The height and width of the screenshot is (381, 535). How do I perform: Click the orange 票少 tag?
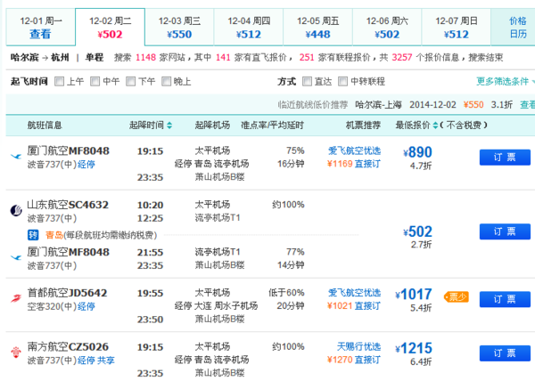tap(457, 297)
